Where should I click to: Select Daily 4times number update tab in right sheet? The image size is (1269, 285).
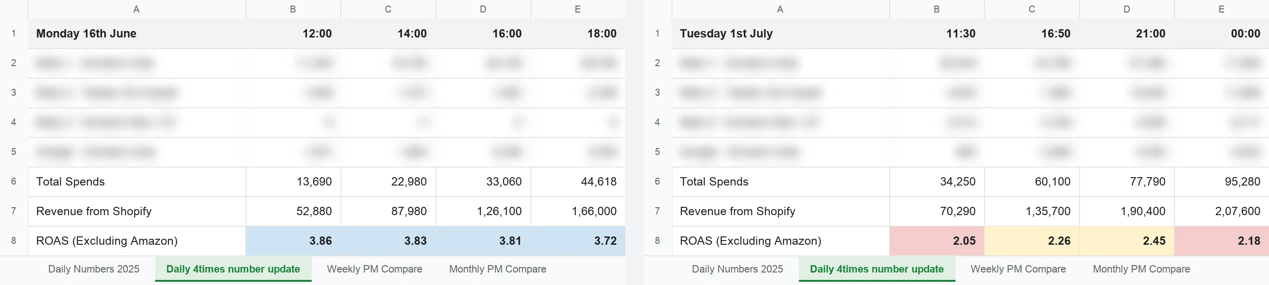click(x=876, y=269)
